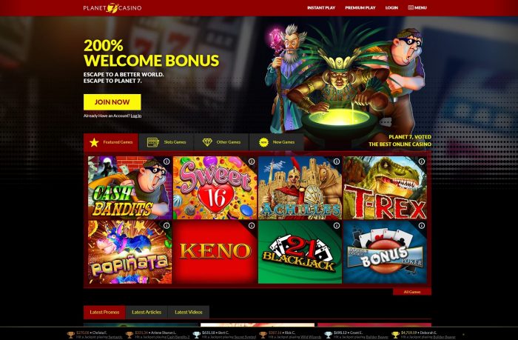Image resolution: width=518 pixels, height=340 pixels.
Task: Open info icon on Cash Bandits tile
Action: click(x=166, y=161)
